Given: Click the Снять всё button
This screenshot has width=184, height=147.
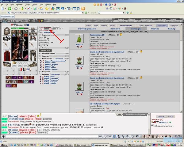Looking at the screenshot, I should pos(45,51).
